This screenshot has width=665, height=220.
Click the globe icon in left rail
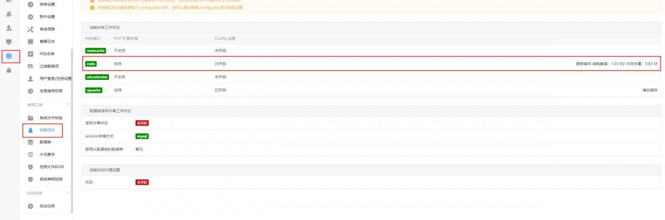9,56
